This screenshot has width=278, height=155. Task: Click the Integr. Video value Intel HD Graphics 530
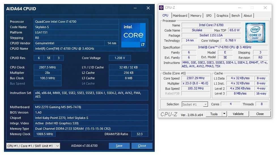coord(91,123)
